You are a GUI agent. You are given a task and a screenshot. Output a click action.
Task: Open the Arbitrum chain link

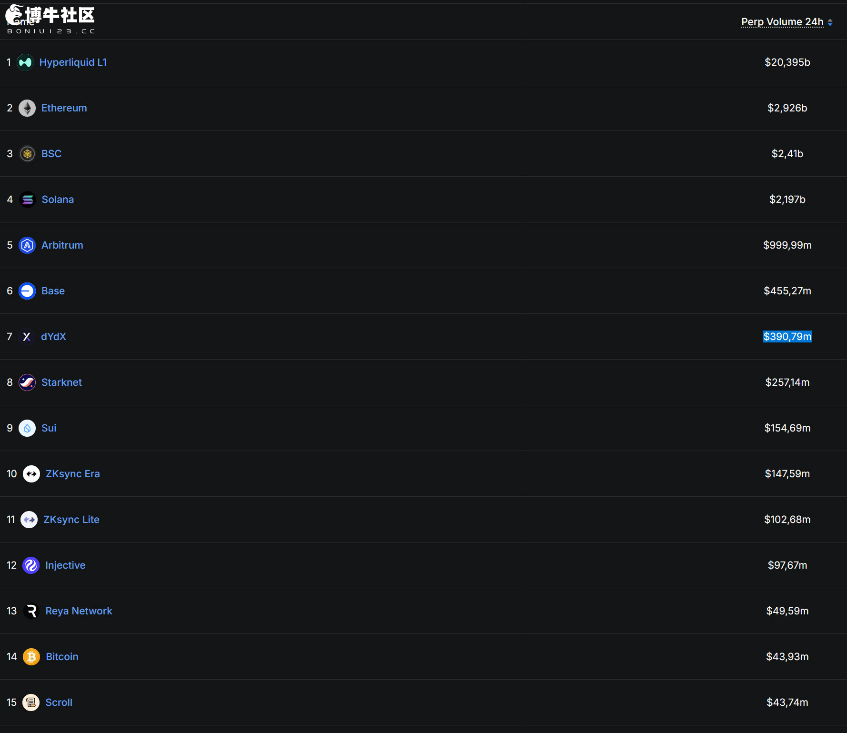click(x=62, y=245)
